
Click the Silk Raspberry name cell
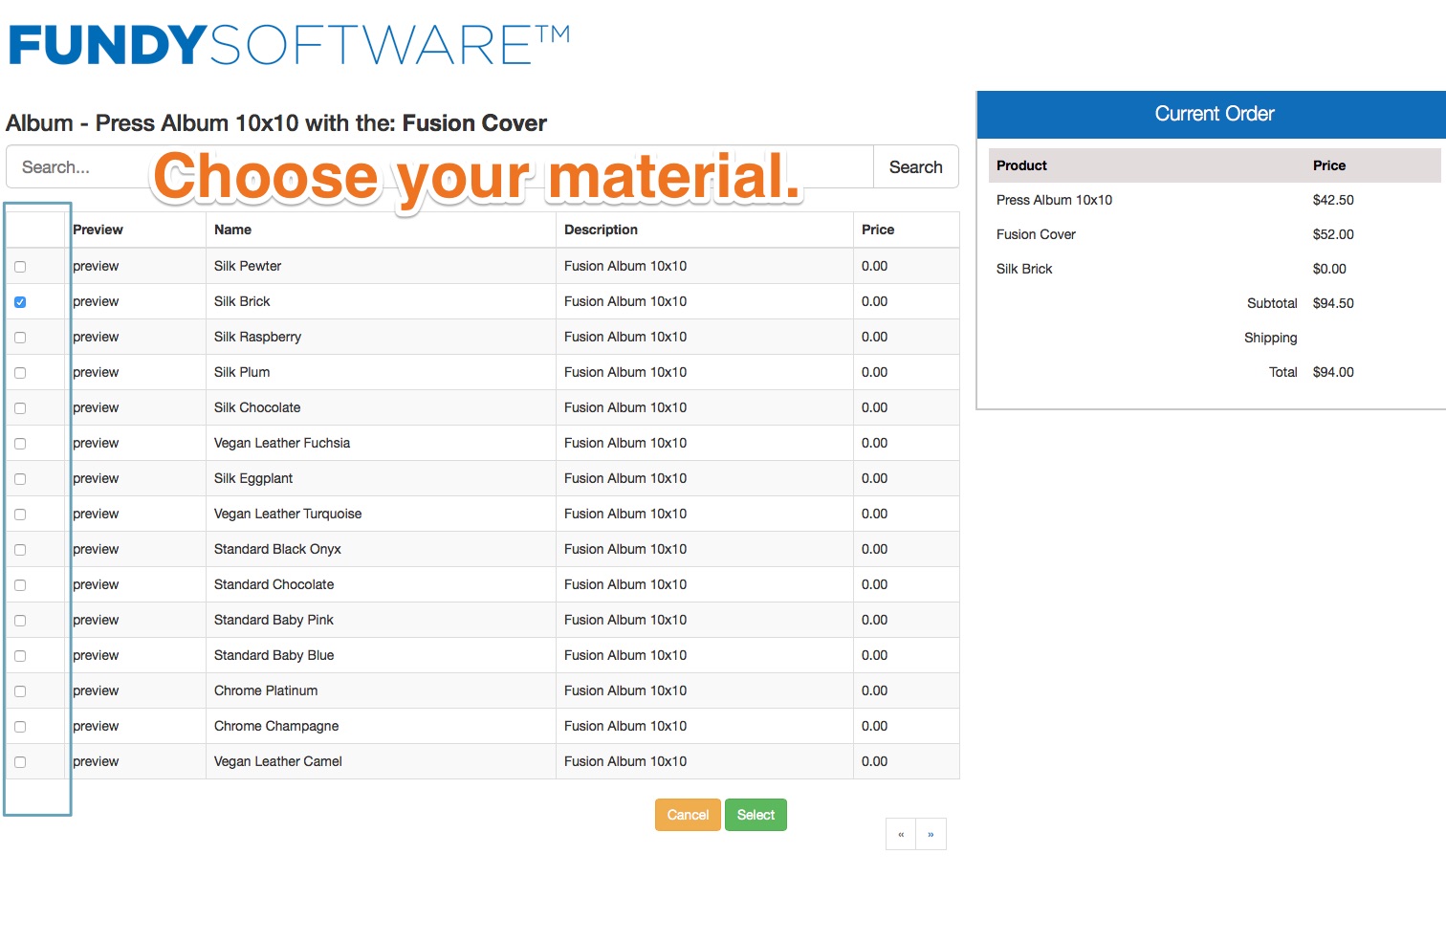[x=381, y=337]
